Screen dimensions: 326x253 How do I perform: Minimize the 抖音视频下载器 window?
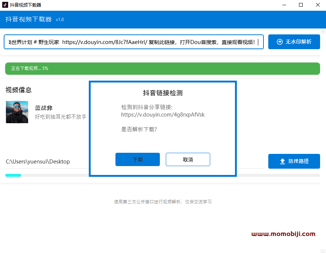point(284,5)
